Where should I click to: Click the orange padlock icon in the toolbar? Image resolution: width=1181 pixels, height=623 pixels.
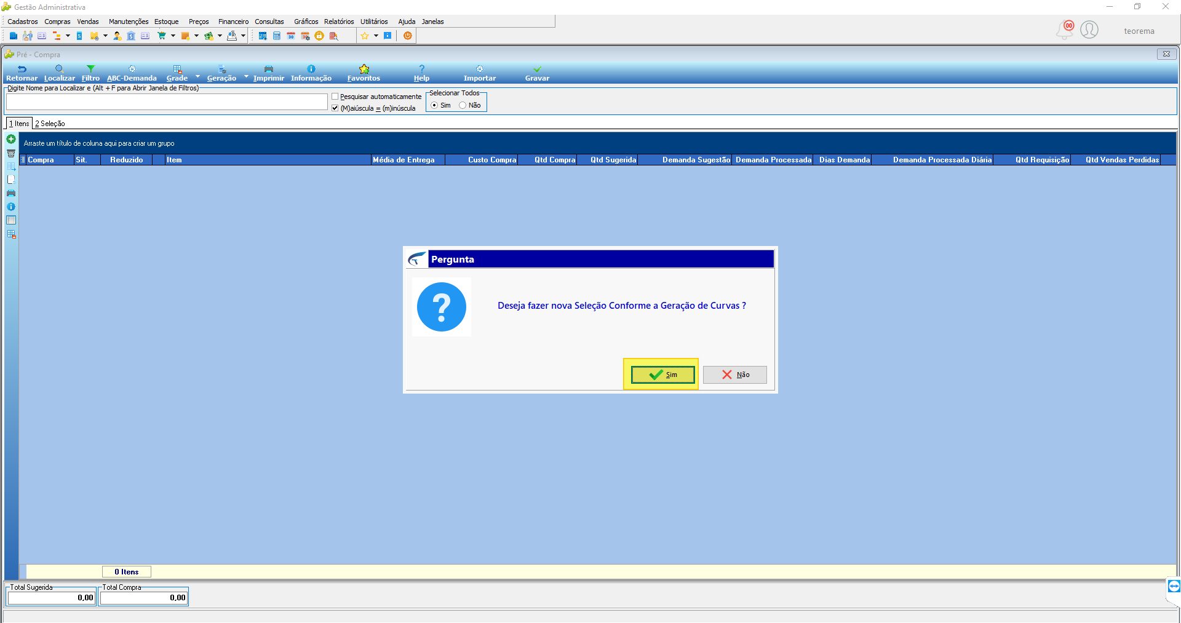[x=319, y=36]
